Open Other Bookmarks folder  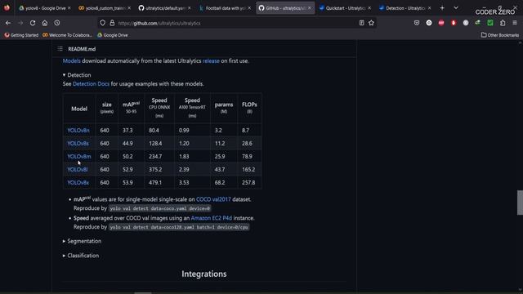(500, 35)
